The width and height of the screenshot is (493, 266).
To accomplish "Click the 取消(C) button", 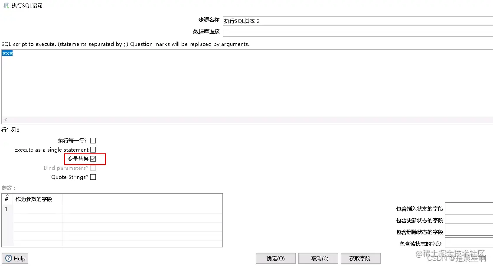I will tap(318, 258).
